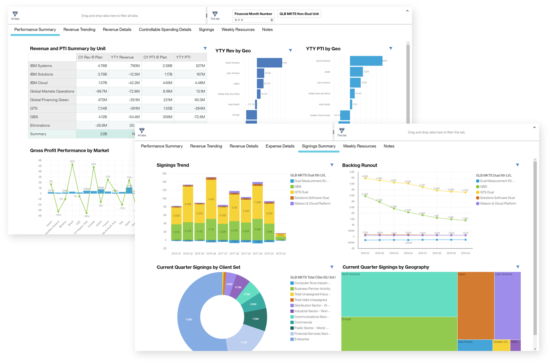Click filter icon on Revenue and PTI Summary
The image size is (550, 363).
click(205, 48)
